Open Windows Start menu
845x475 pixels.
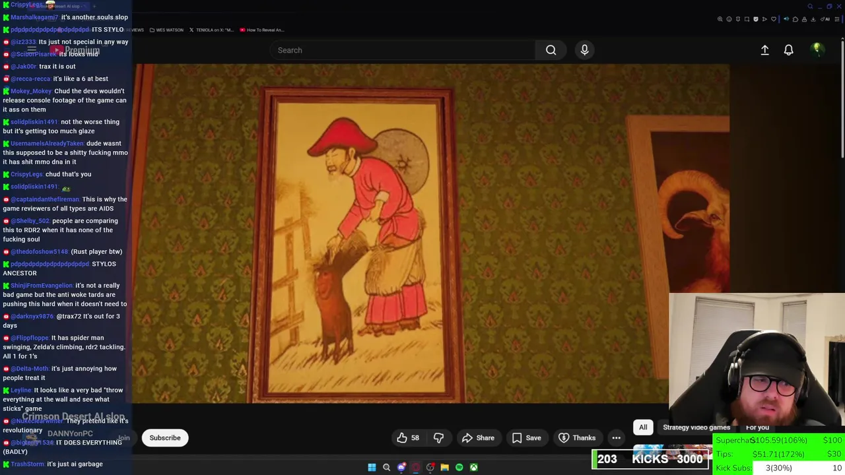click(x=372, y=467)
